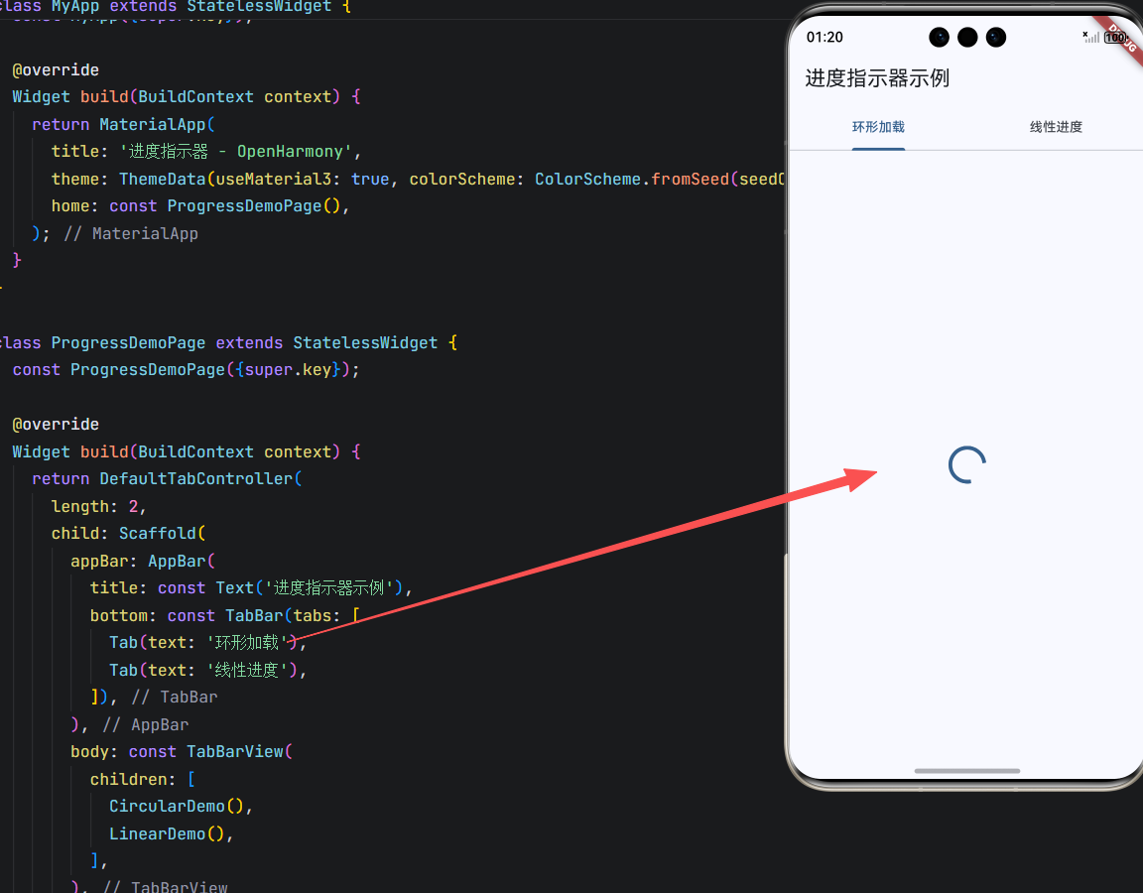Viewport: 1143px width, 893px height.
Task: Click DefaultTabController in the code
Action: pos(196,479)
